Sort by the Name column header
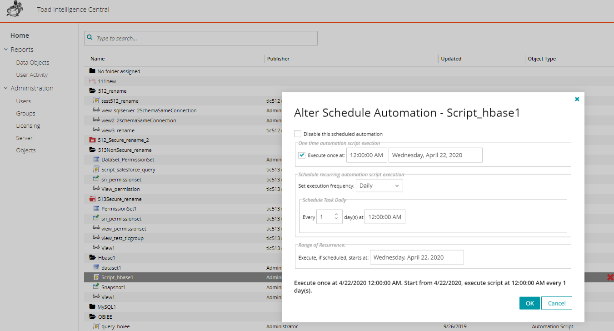The width and height of the screenshot is (614, 331). tap(98, 59)
